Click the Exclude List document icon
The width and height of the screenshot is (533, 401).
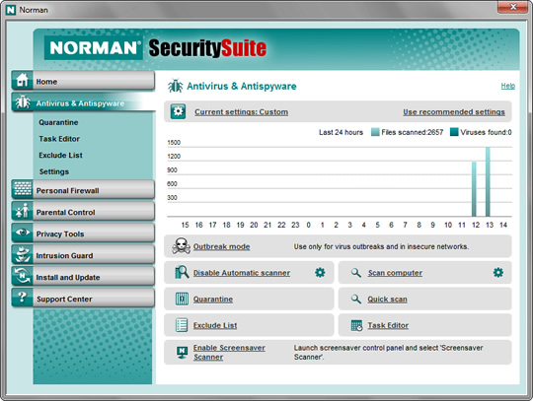click(x=182, y=325)
